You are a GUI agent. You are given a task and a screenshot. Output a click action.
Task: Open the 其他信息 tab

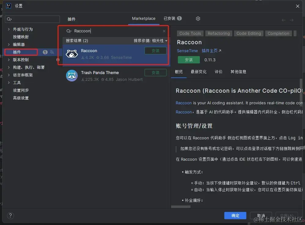click(238, 72)
